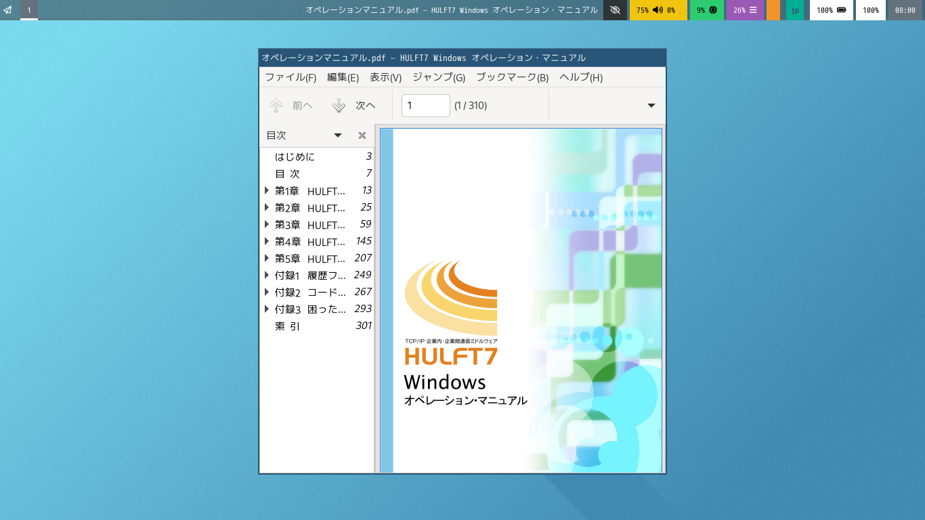Close the table of contents sidebar

click(362, 135)
